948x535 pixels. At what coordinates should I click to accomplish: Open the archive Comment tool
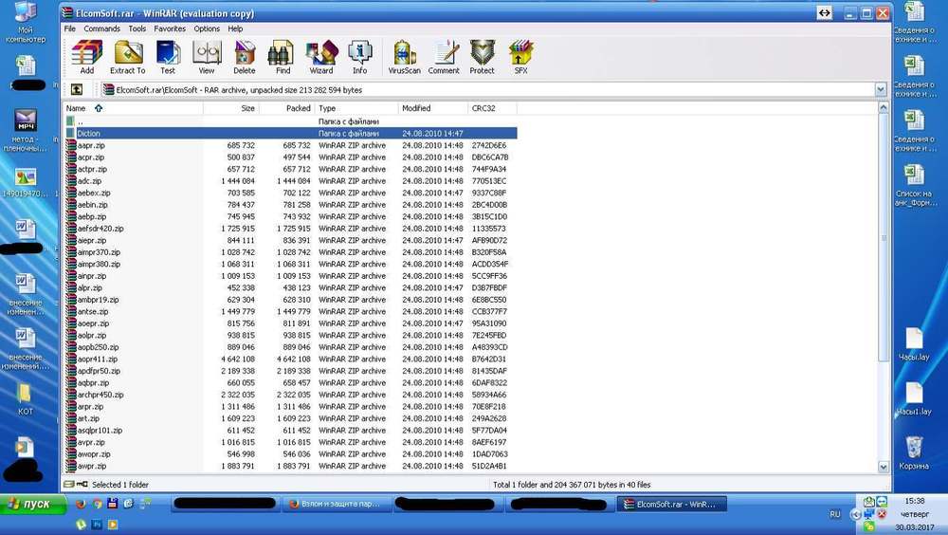click(444, 55)
